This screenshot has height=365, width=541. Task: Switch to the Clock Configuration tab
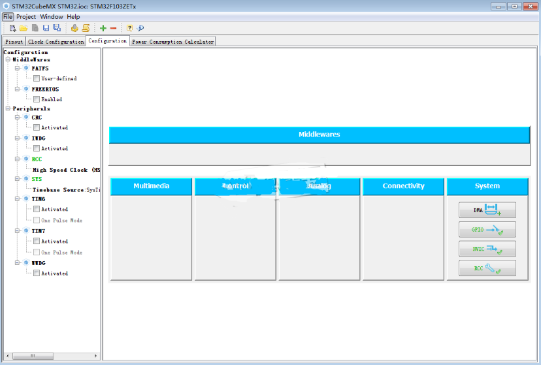point(56,41)
